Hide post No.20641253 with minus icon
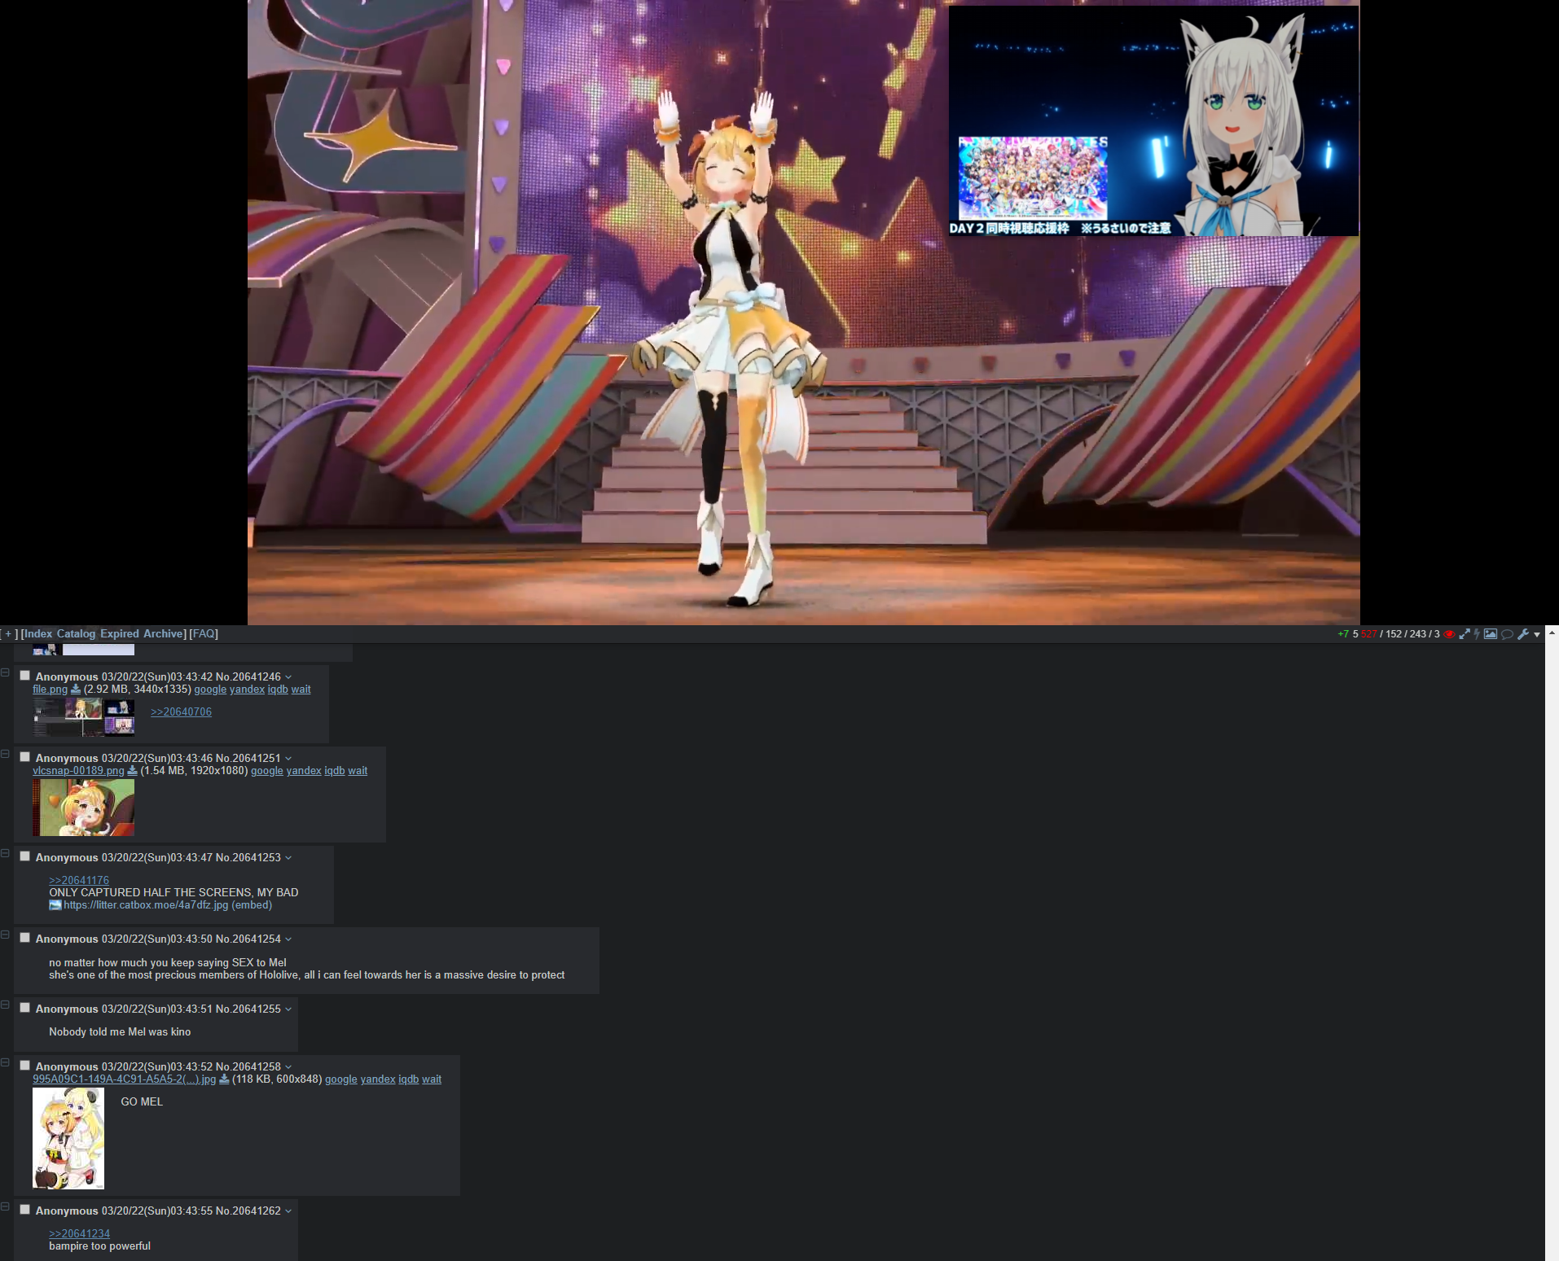 tap(5, 854)
